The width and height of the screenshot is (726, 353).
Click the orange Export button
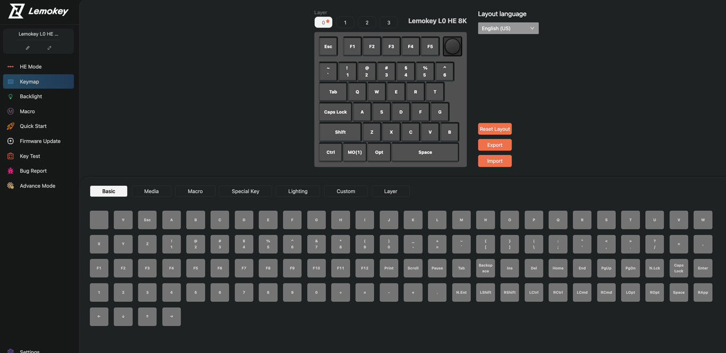pos(494,145)
